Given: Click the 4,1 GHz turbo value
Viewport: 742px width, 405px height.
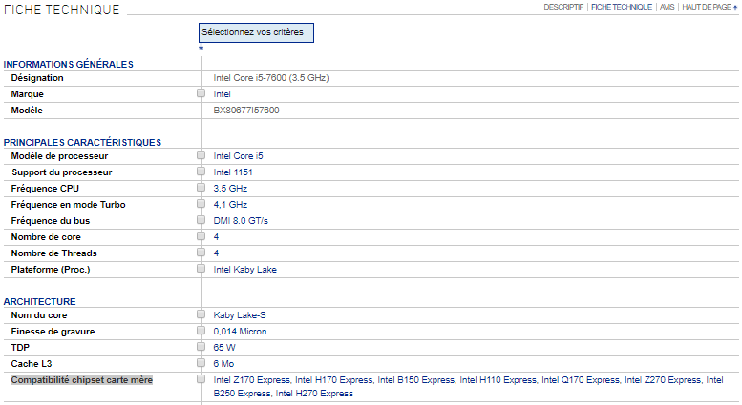Looking at the screenshot, I should point(230,204).
